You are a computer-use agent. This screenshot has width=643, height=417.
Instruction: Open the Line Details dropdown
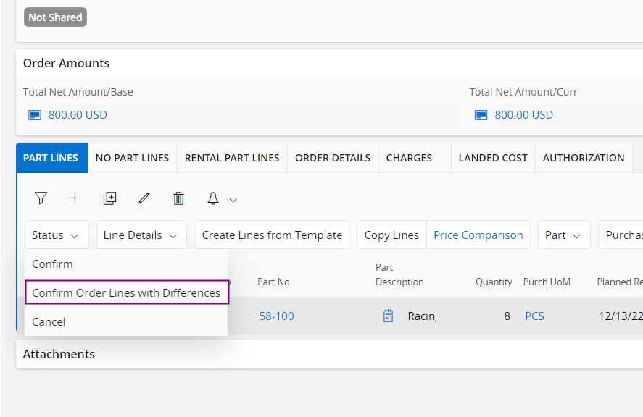pyautogui.click(x=141, y=235)
